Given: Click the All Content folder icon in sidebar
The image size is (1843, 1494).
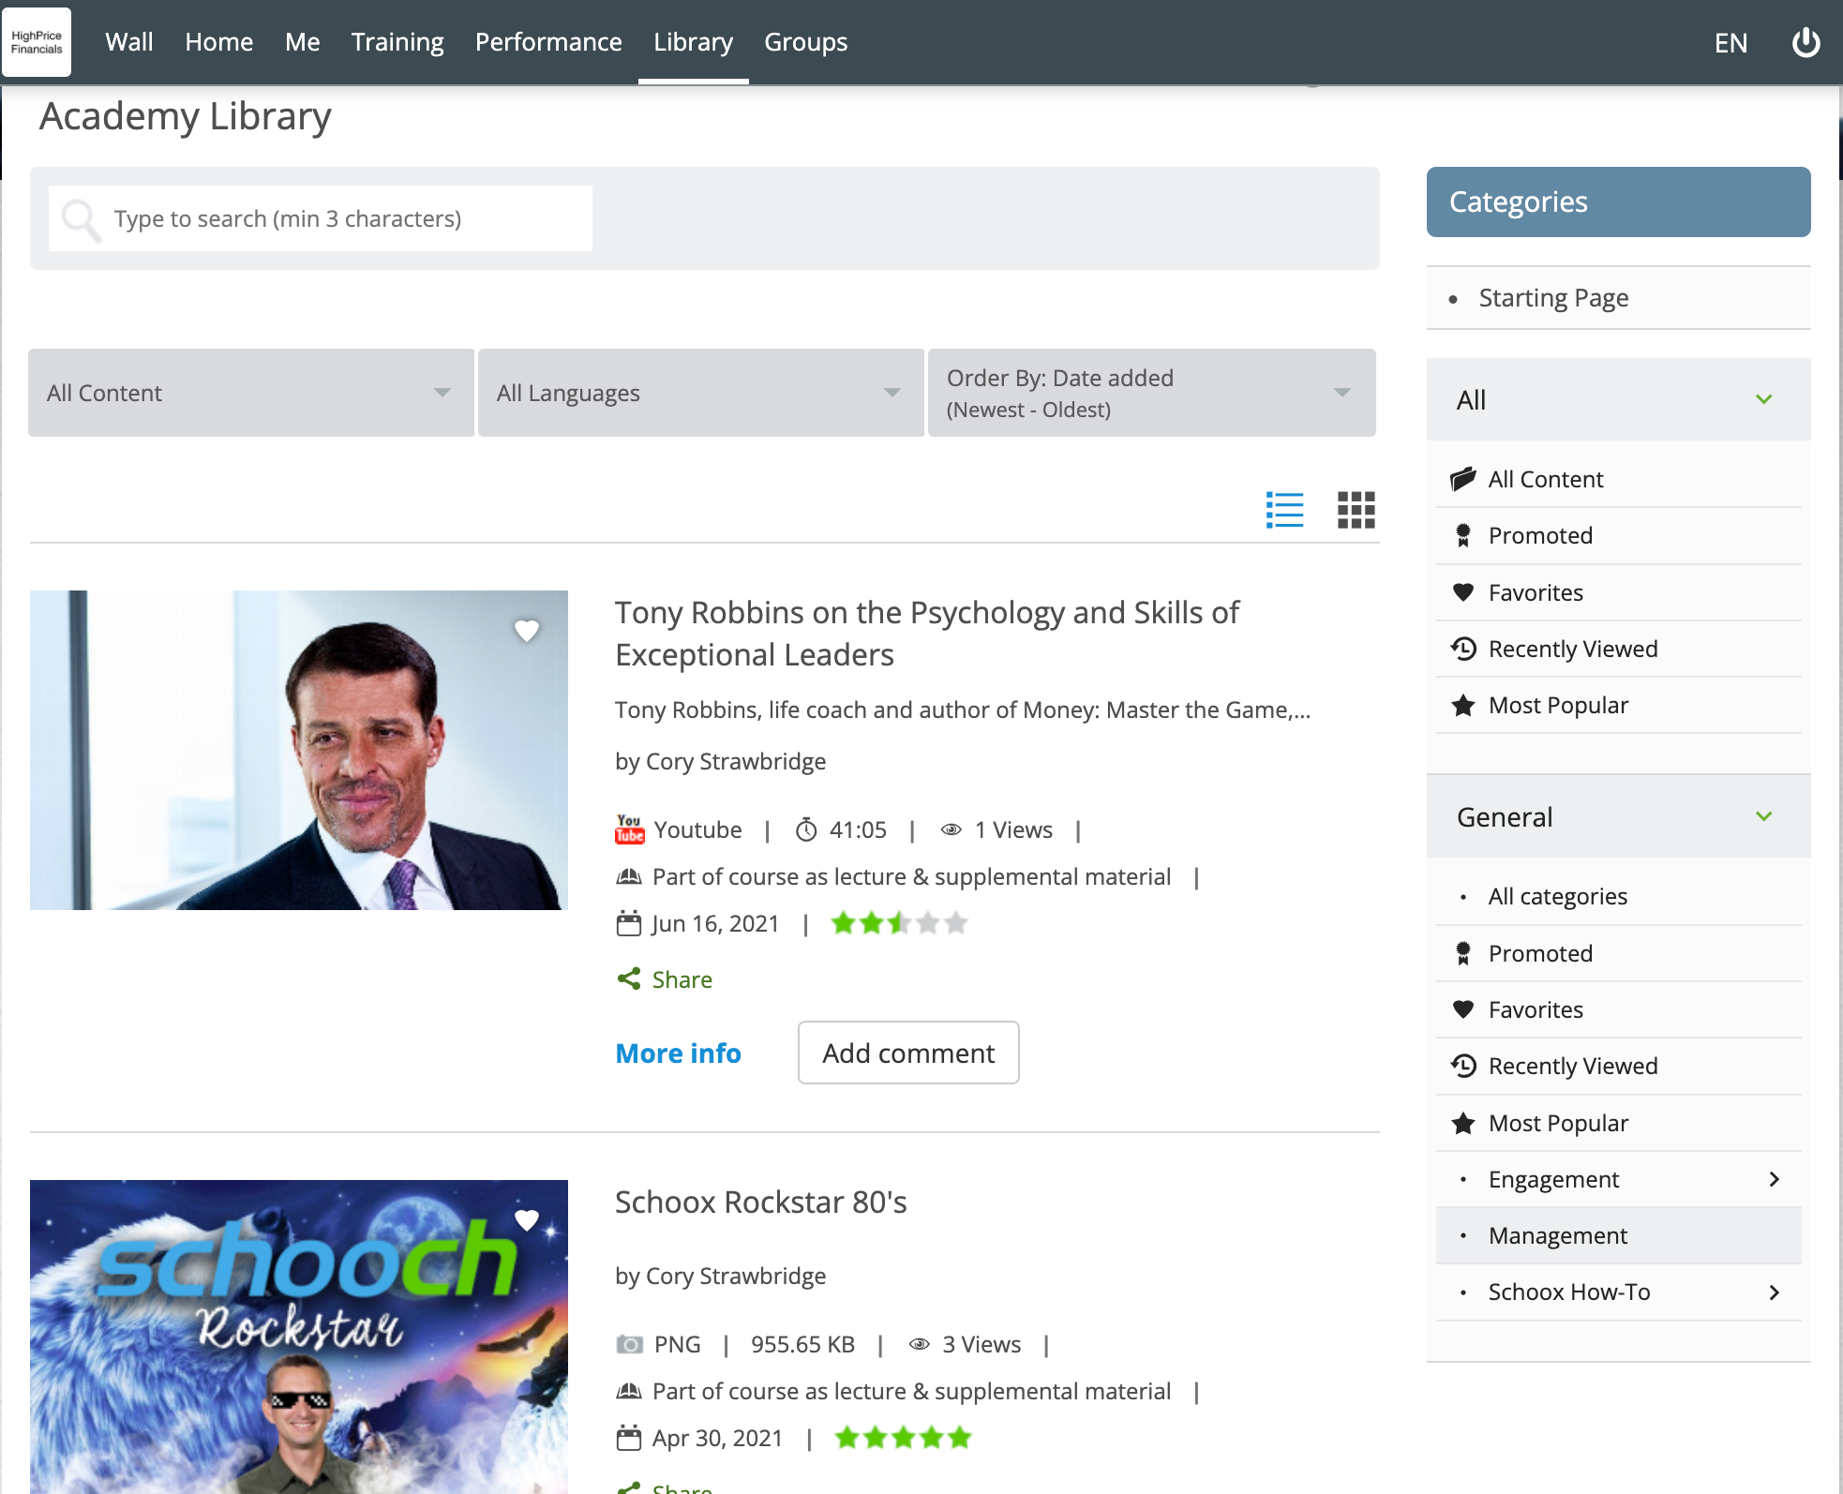Looking at the screenshot, I should 1462,479.
